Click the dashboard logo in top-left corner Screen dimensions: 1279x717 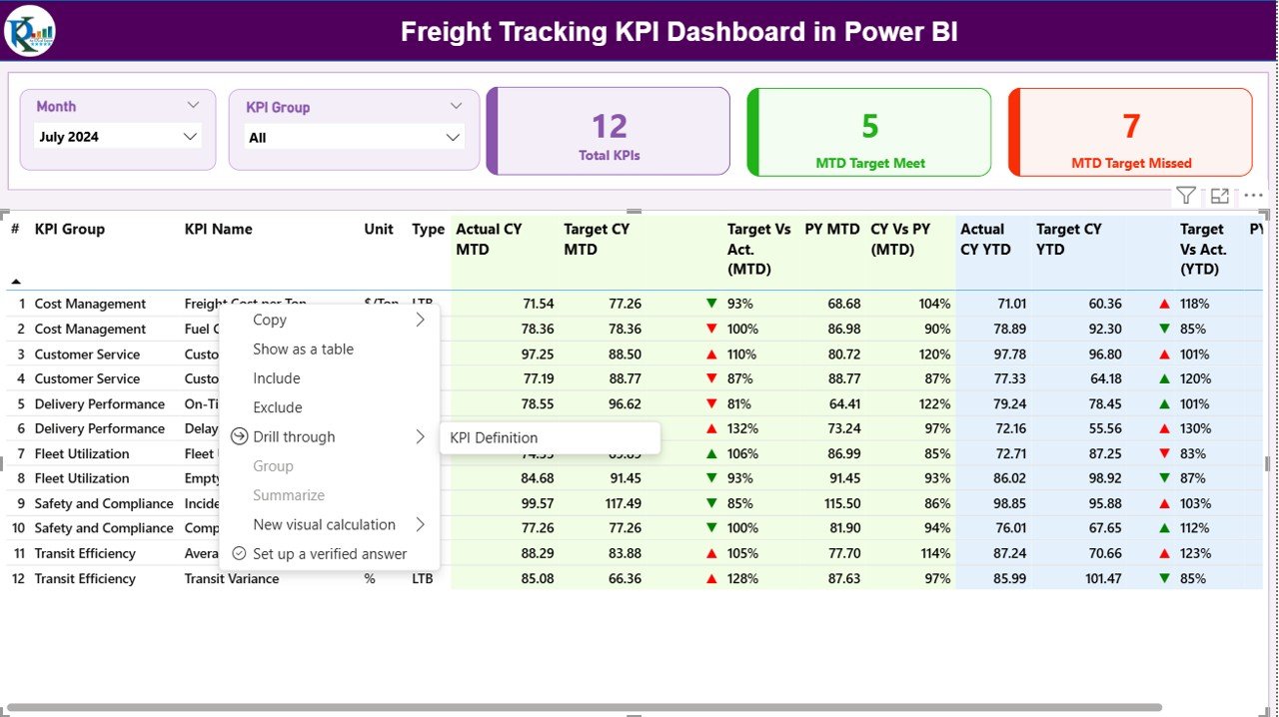[x=30, y=31]
